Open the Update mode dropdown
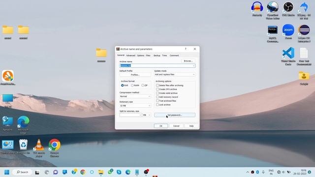 point(175,74)
